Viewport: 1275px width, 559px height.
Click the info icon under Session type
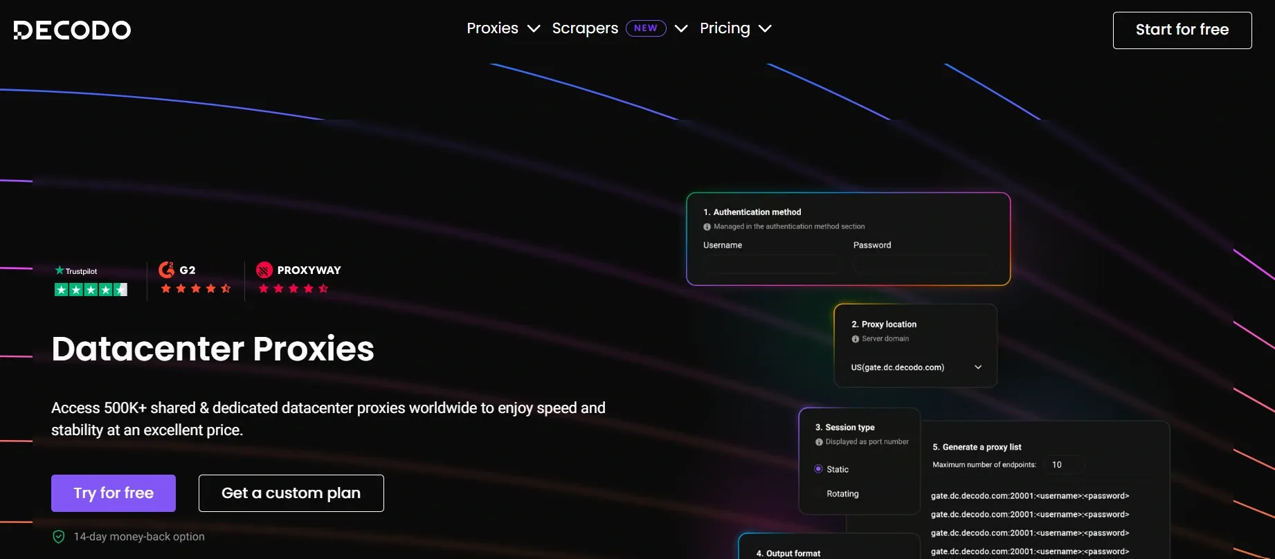pyautogui.click(x=819, y=442)
